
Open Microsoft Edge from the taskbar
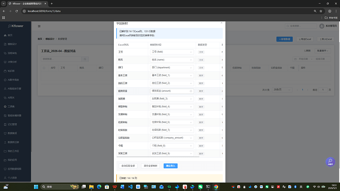point(99,187)
